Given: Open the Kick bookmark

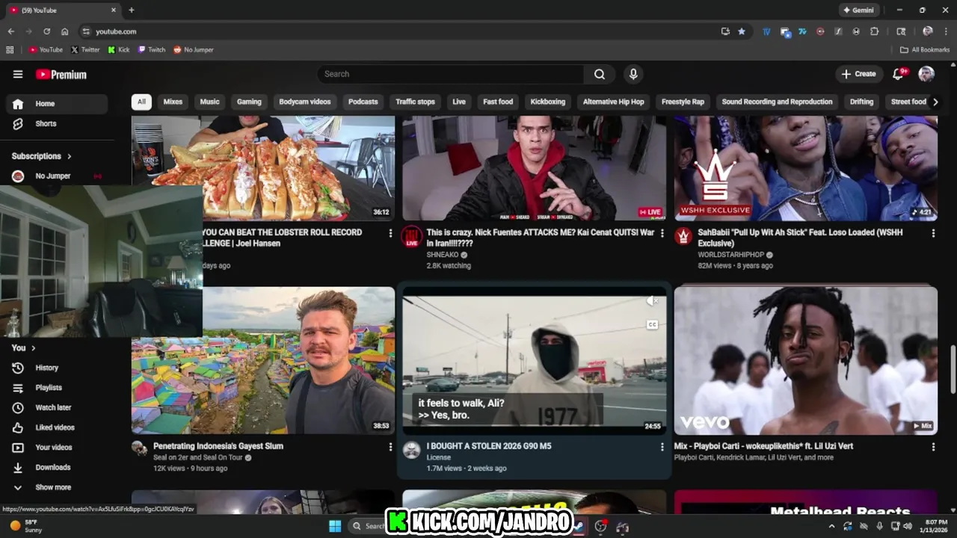Looking at the screenshot, I should 119,49.
